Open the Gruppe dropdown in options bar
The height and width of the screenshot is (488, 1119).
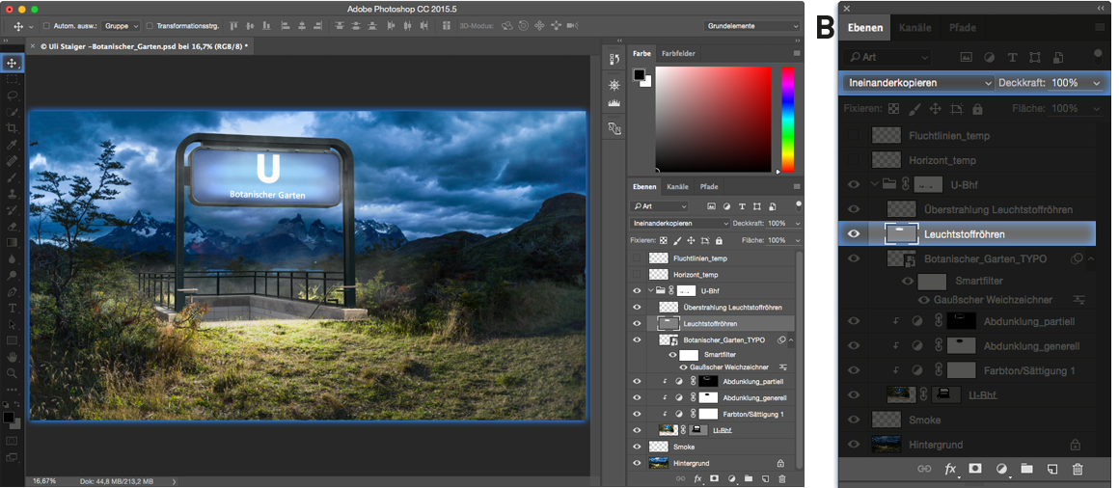122,26
